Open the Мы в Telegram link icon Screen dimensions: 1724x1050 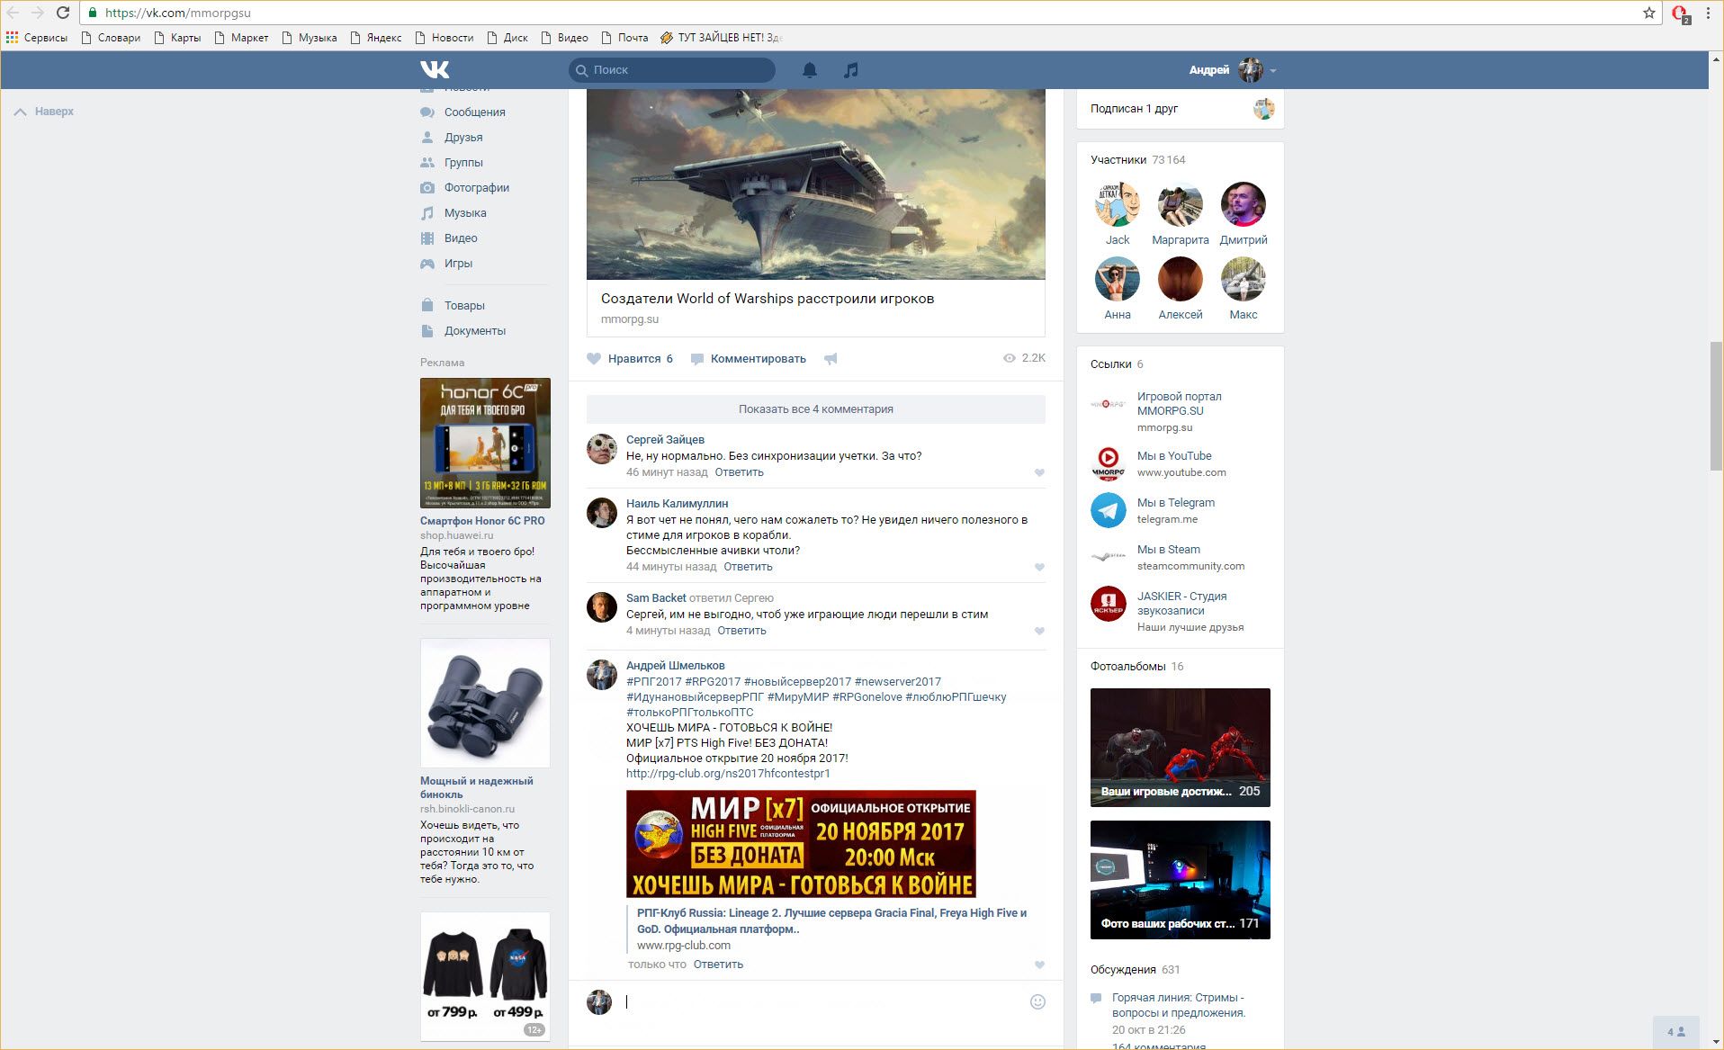click(1109, 510)
